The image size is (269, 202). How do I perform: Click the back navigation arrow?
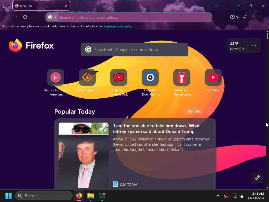coord(7,17)
